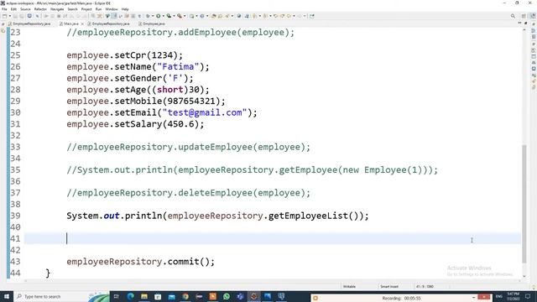Screen dimensions: 537x302
Task: Open the Run menu
Action: click(98, 9)
